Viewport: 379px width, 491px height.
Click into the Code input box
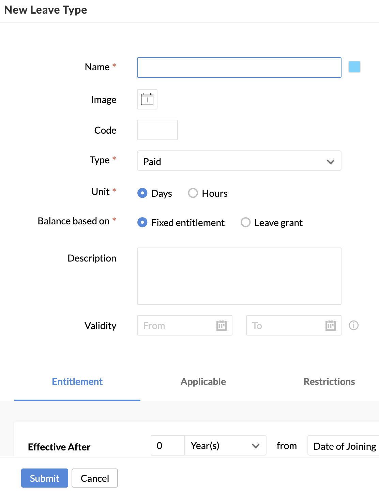point(157,130)
